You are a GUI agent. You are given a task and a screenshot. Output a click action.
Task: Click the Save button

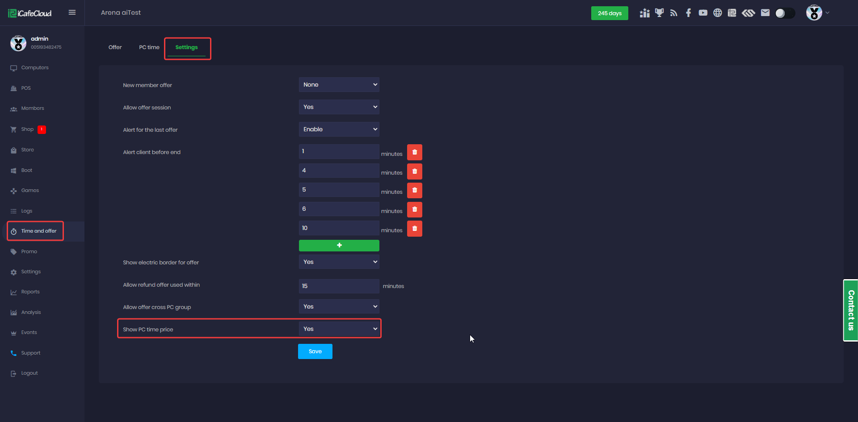(315, 351)
